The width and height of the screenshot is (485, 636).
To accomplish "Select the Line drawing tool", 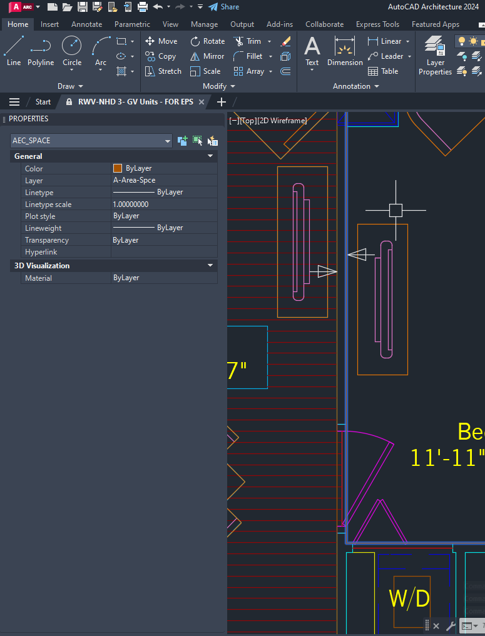I will pos(13,51).
